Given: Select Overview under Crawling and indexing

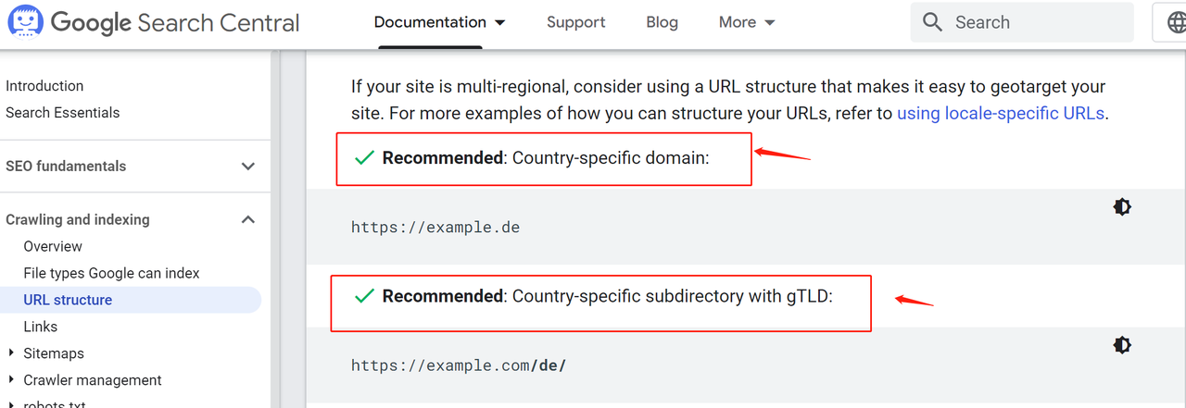Looking at the screenshot, I should (x=53, y=246).
